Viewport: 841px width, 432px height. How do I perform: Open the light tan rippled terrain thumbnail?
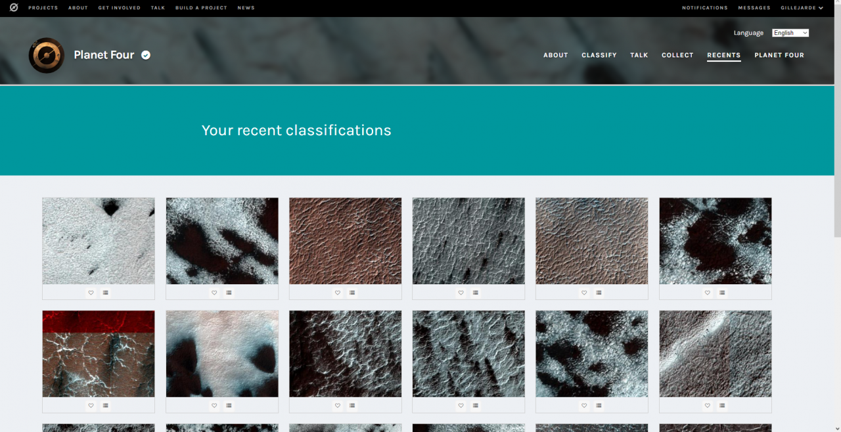pos(592,241)
